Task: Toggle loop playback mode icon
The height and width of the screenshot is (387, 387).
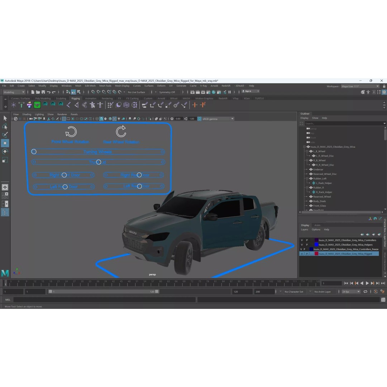Action: click(x=365, y=291)
